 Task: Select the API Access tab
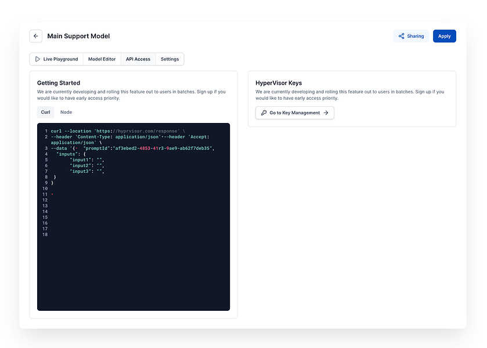(138, 59)
